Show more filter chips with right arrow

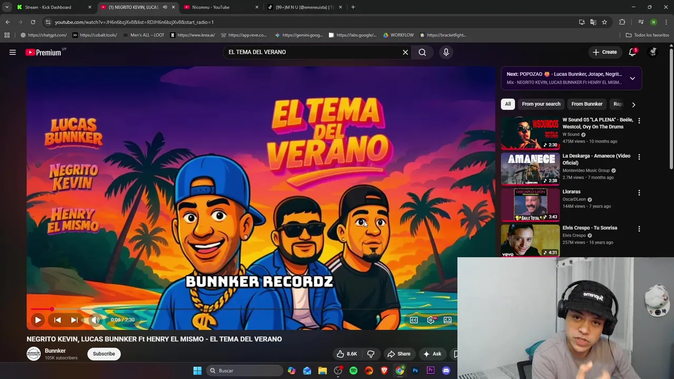(633, 104)
